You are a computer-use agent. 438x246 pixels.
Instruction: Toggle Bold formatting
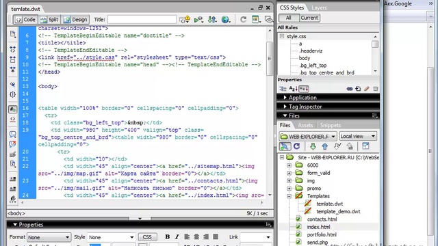pos(167,237)
